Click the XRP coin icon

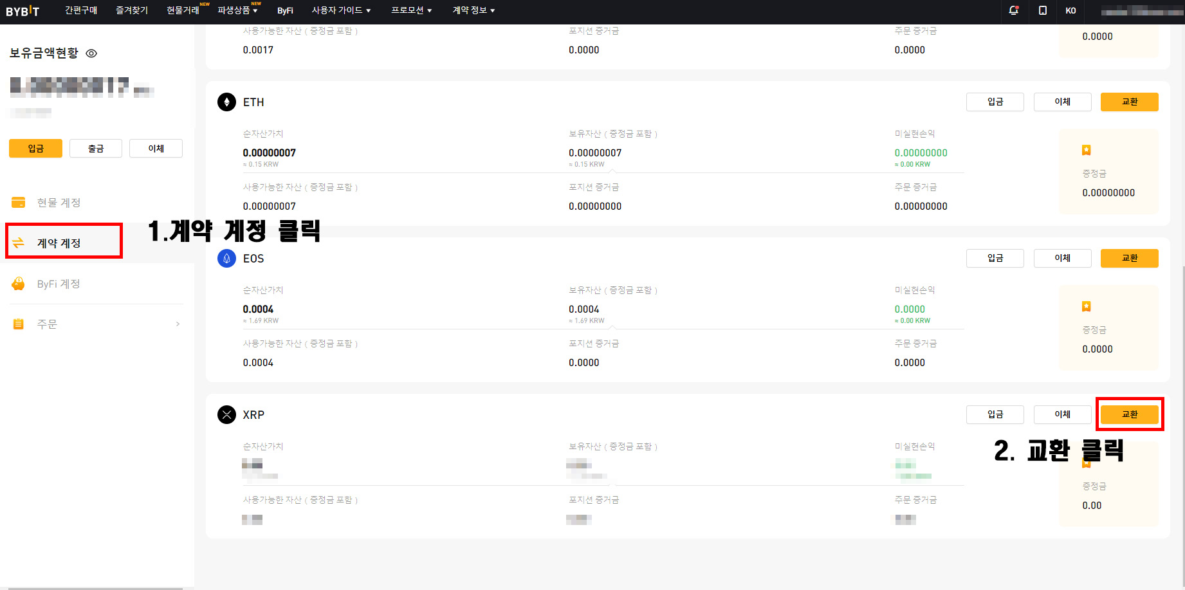click(x=226, y=415)
